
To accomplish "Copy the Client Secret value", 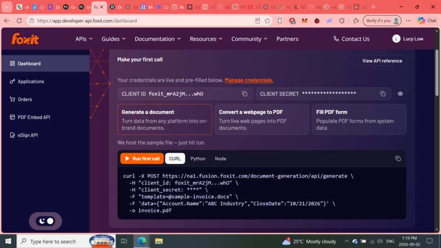I will (382, 94).
